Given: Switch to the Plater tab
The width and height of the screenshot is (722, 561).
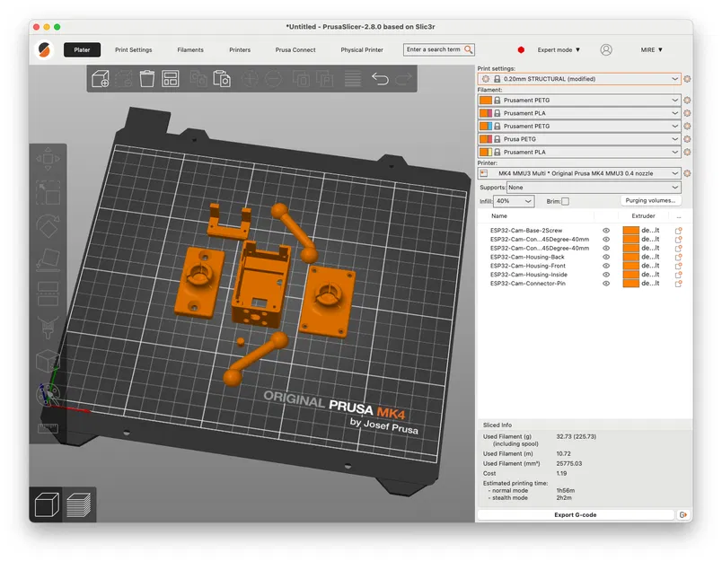Looking at the screenshot, I should (x=82, y=49).
